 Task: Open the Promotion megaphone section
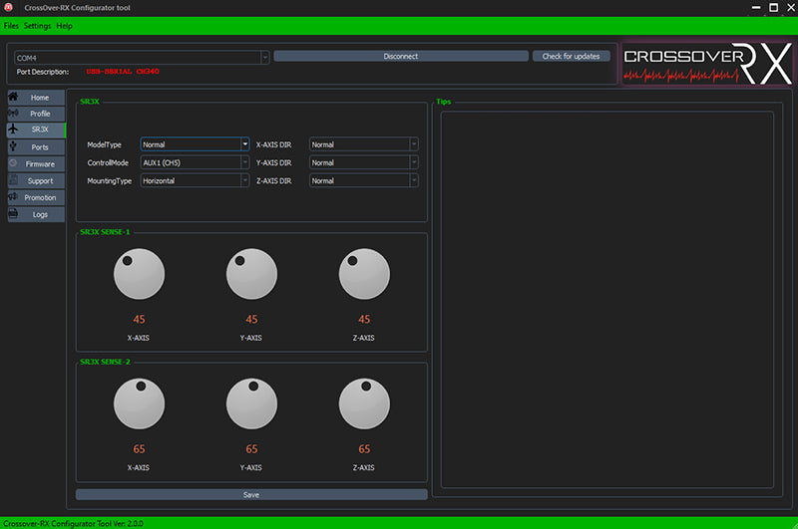tap(37, 197)
